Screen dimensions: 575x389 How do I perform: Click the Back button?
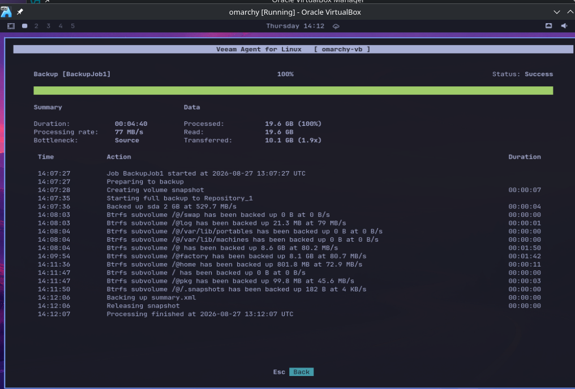(x=302, y=372)
